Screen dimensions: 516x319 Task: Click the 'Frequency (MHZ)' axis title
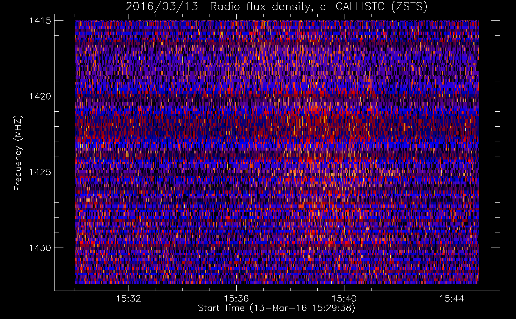pos(18,153)
